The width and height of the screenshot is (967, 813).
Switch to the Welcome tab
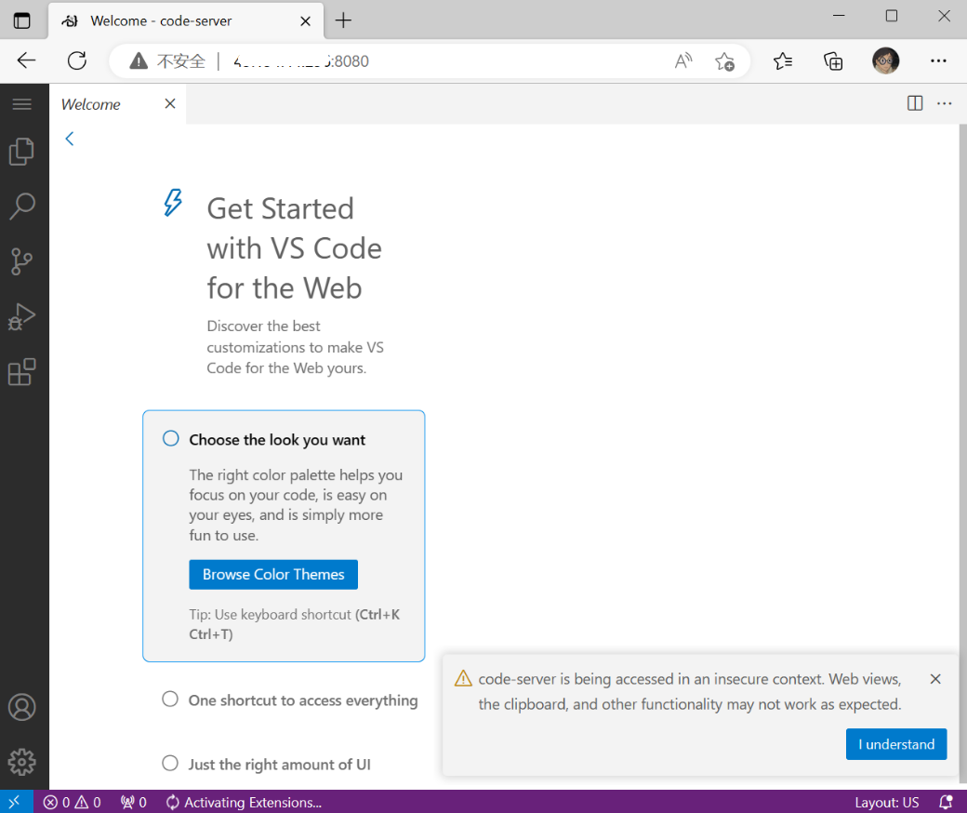(90, 103)
